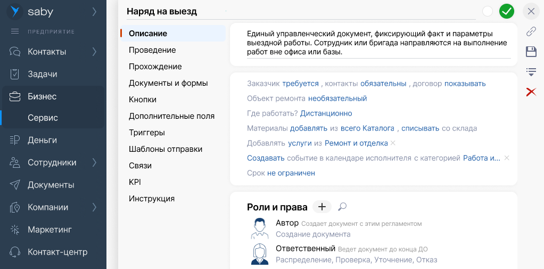Expand the Сотрудники sidebar chevron
This screenshot has width=544, height=269.
(x=94, y=162)
